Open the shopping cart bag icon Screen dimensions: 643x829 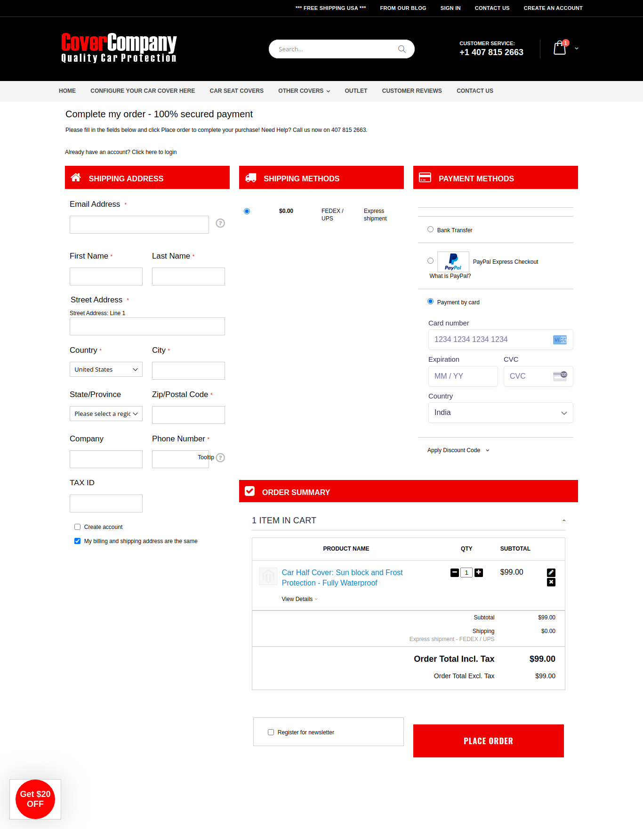[x=559, y=48]
